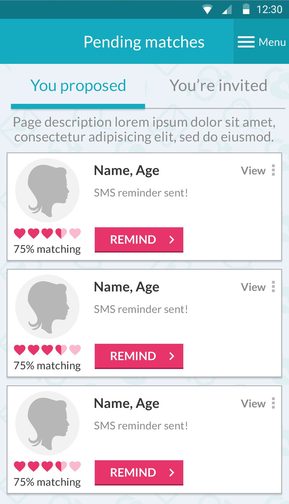Open the second card's three-dot options
Image resolution: width=289 pixels, height=504 pixels.
[273, 287]
